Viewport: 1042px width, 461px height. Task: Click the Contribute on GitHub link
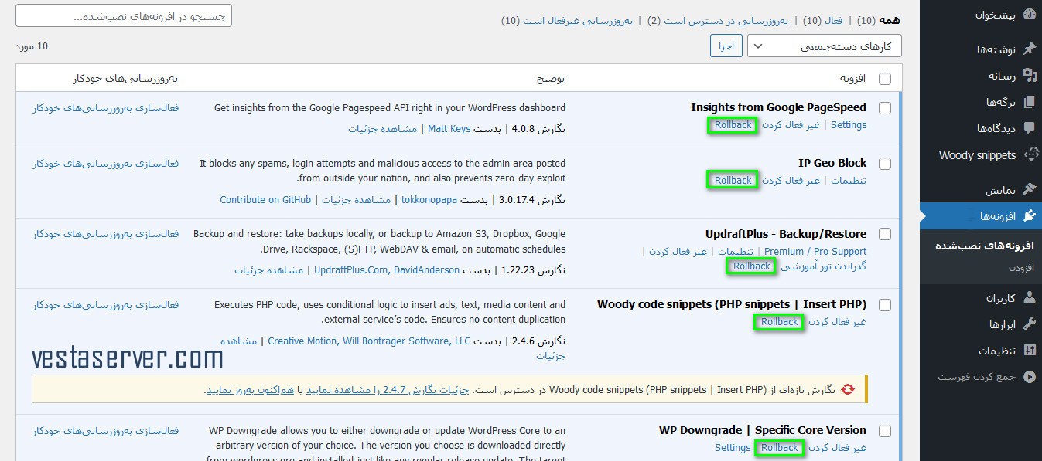[x=265, y=200]
